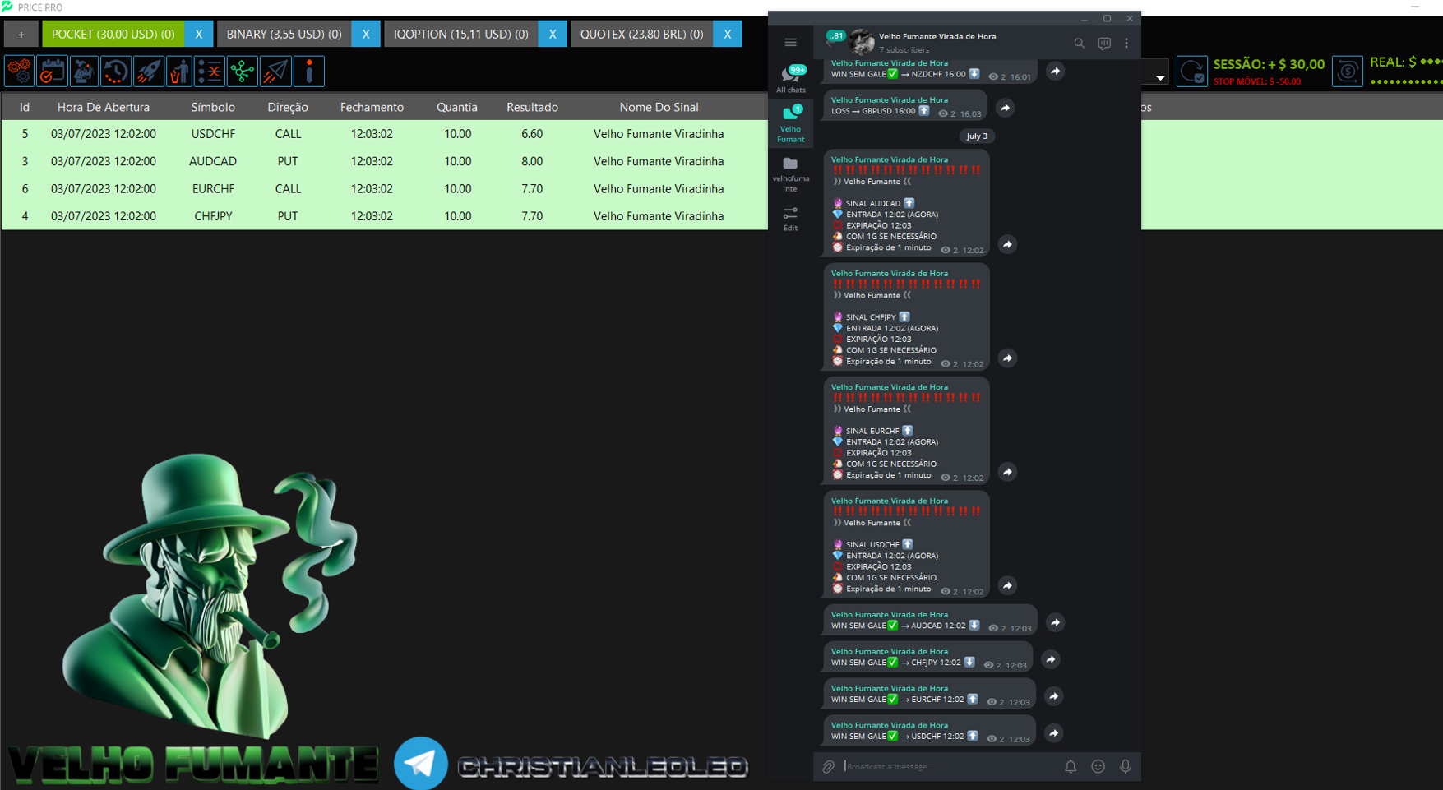The width and height of the screenshot is (1443, 790).
Task: Click the person operator toolbar icon
Action: click(x=84, y=72)
